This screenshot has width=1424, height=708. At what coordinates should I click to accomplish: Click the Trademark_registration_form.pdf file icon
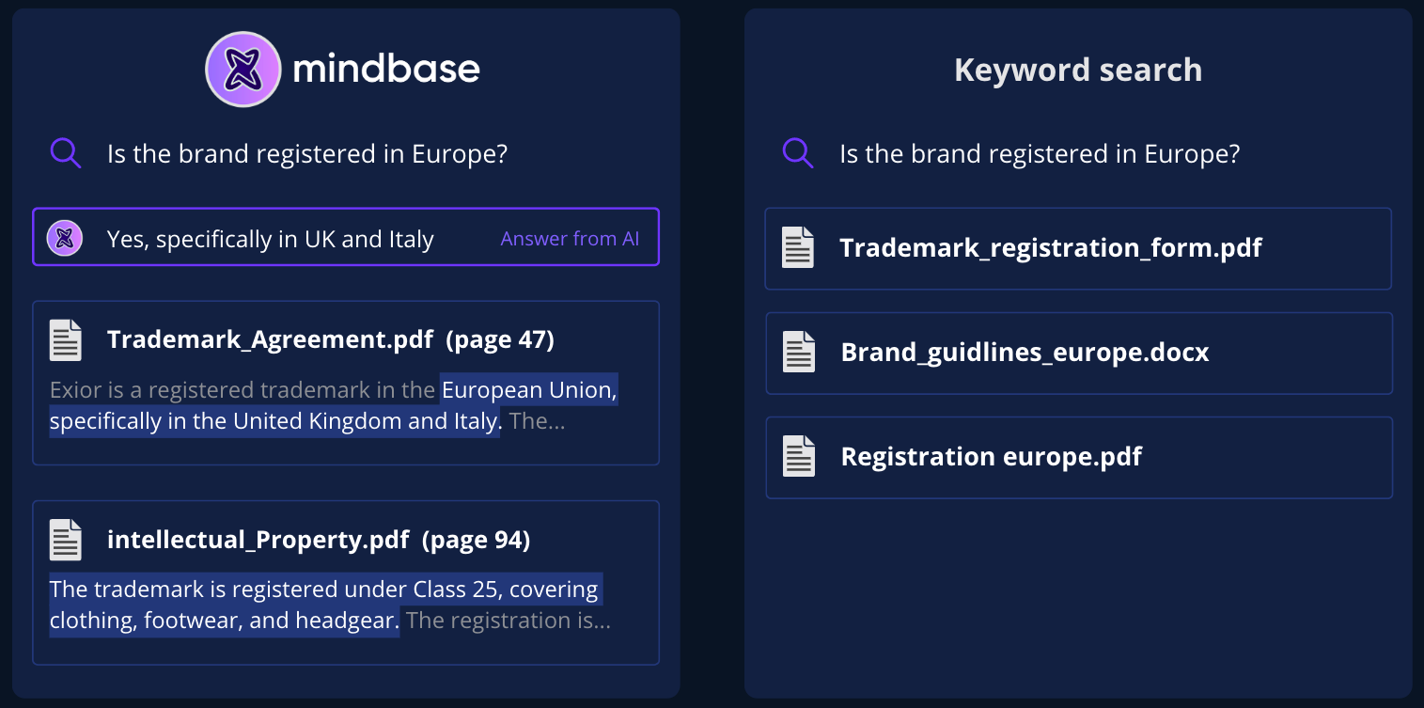click(798, 247)
